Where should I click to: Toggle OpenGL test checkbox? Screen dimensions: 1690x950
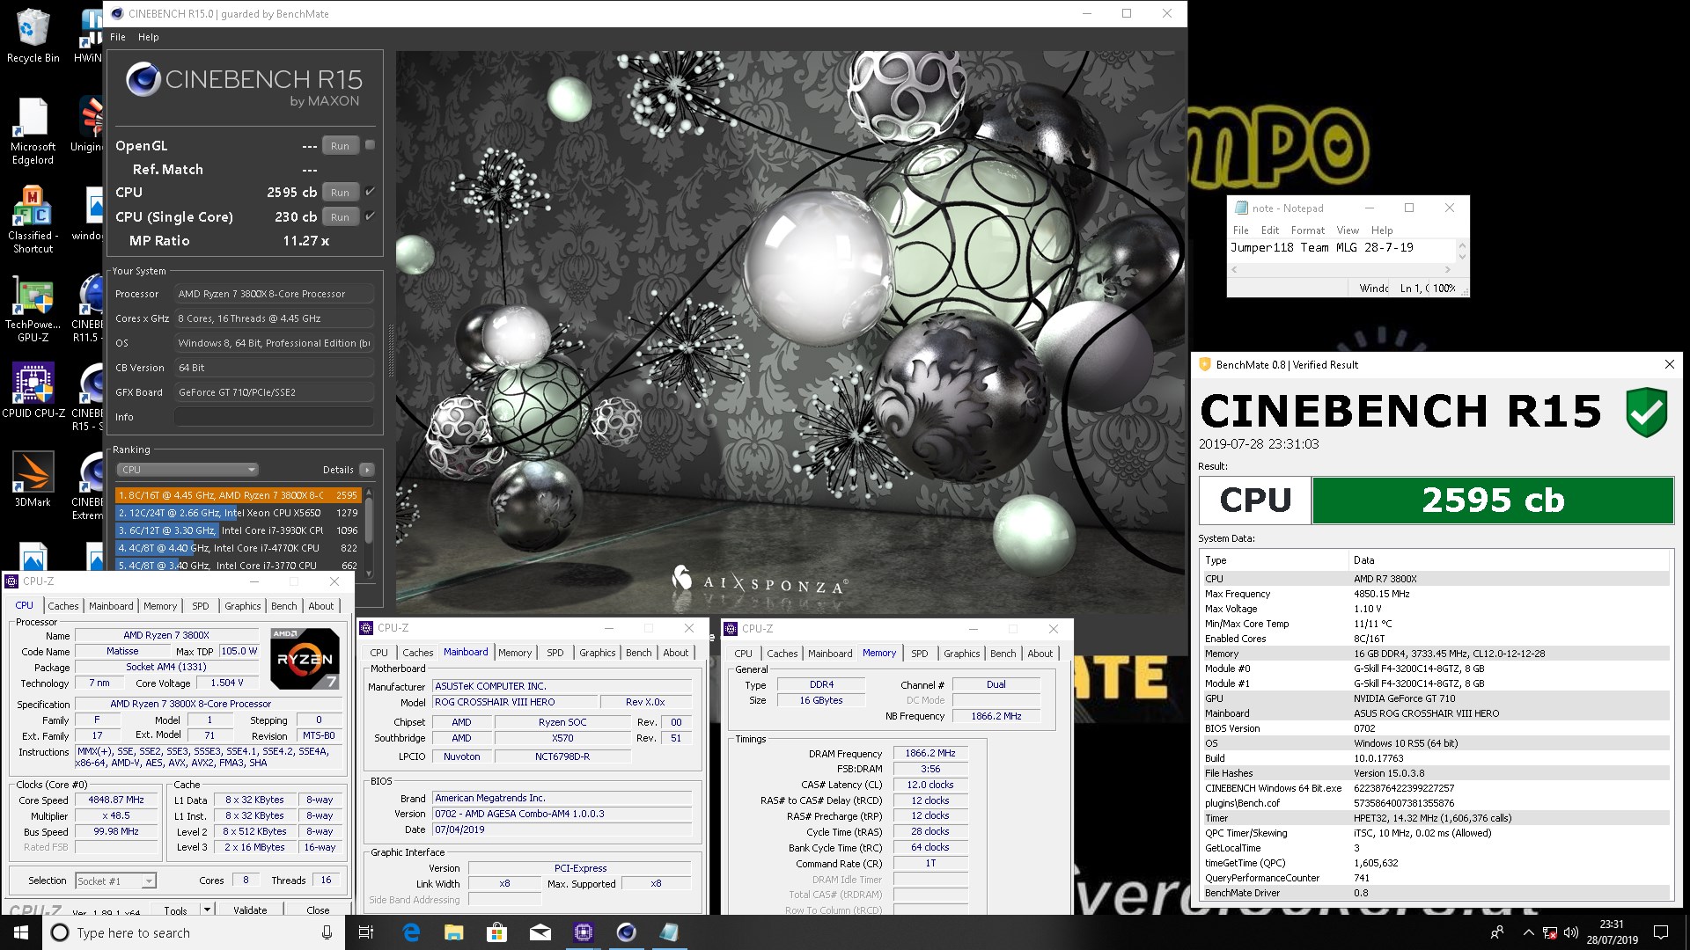[370, 145]
